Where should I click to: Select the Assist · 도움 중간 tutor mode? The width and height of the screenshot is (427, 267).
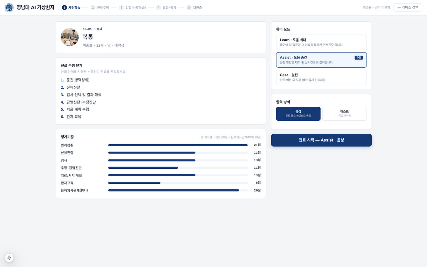[x=321, y=60]
